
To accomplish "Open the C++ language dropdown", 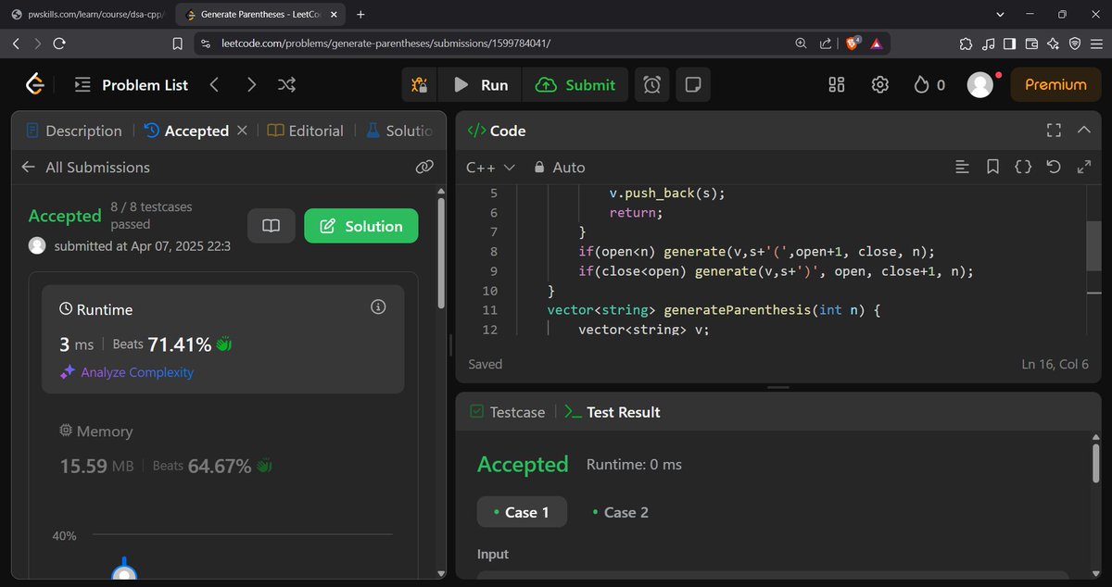I will click(x=490, y=167).
